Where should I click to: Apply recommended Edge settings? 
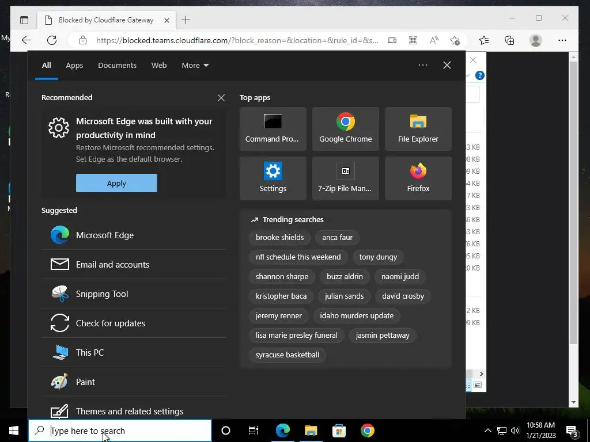click(x=116, y=183)
